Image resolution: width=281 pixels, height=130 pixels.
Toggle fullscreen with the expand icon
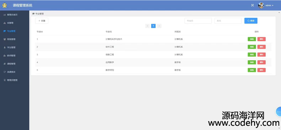[252, 5]
